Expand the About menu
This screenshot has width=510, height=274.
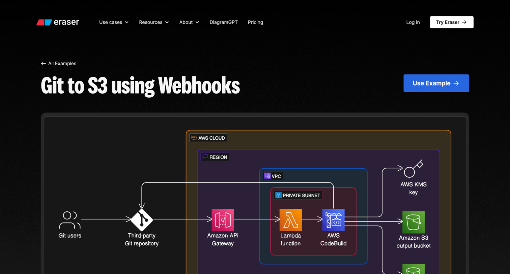point(189,22)
